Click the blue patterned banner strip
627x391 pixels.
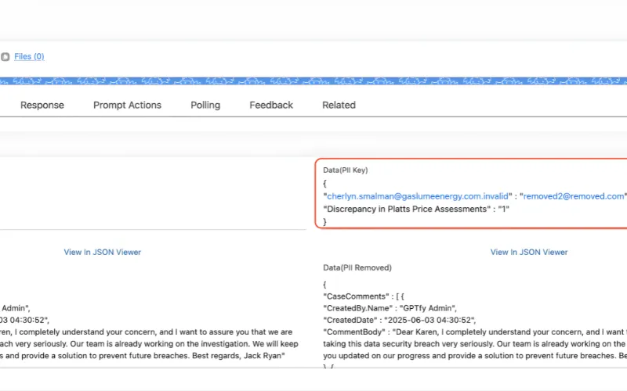pos(313,81)
